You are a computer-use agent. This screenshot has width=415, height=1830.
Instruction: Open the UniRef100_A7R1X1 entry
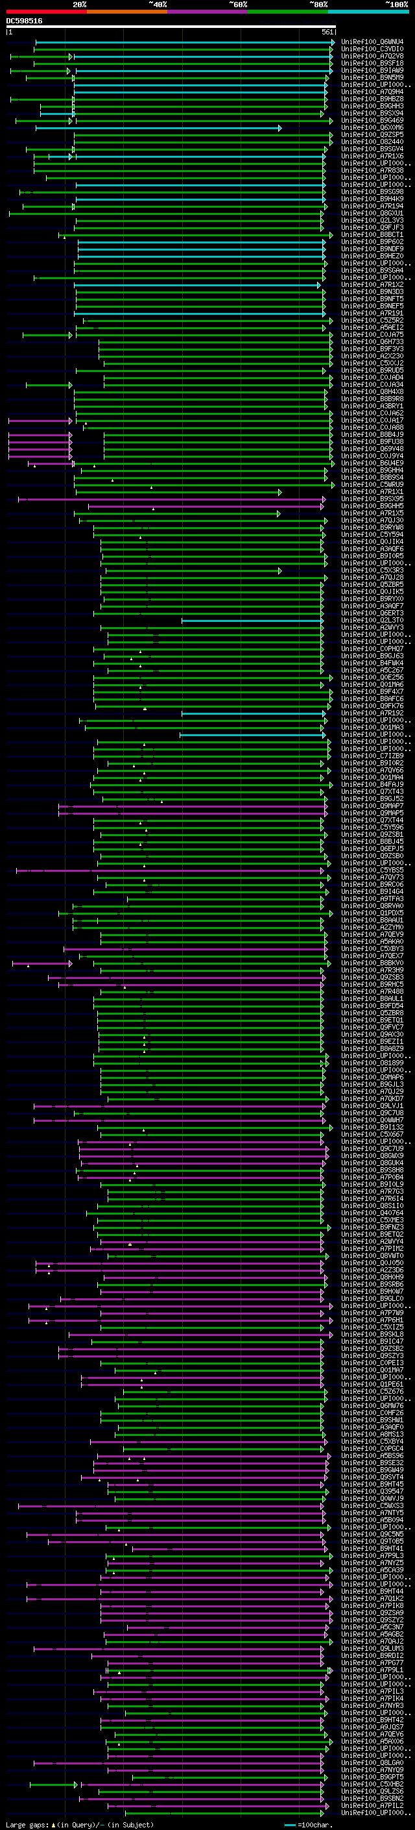(x=372, y=491)
